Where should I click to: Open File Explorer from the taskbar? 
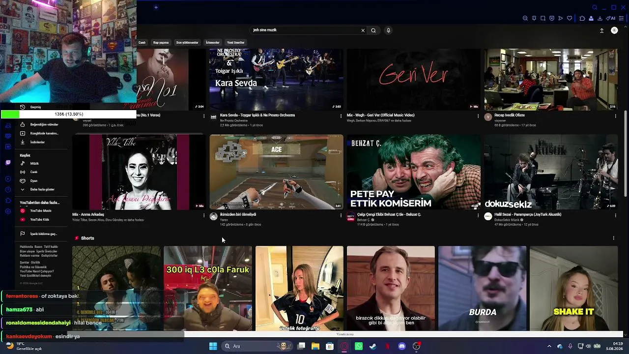tap(315, 346)
